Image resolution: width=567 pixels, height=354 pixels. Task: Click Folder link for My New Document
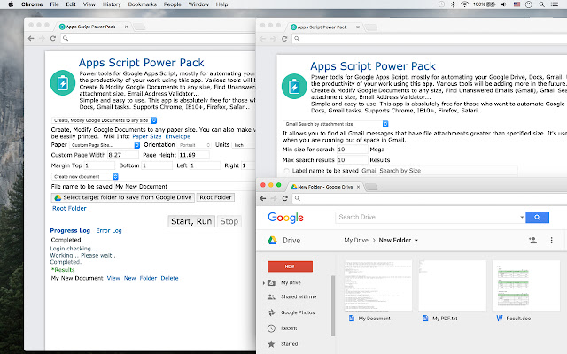tap(148, 278)
